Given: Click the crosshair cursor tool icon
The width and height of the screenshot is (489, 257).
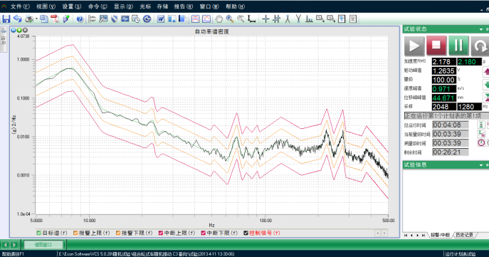Looking at the screenshot, I should click(x=265, y=19).
